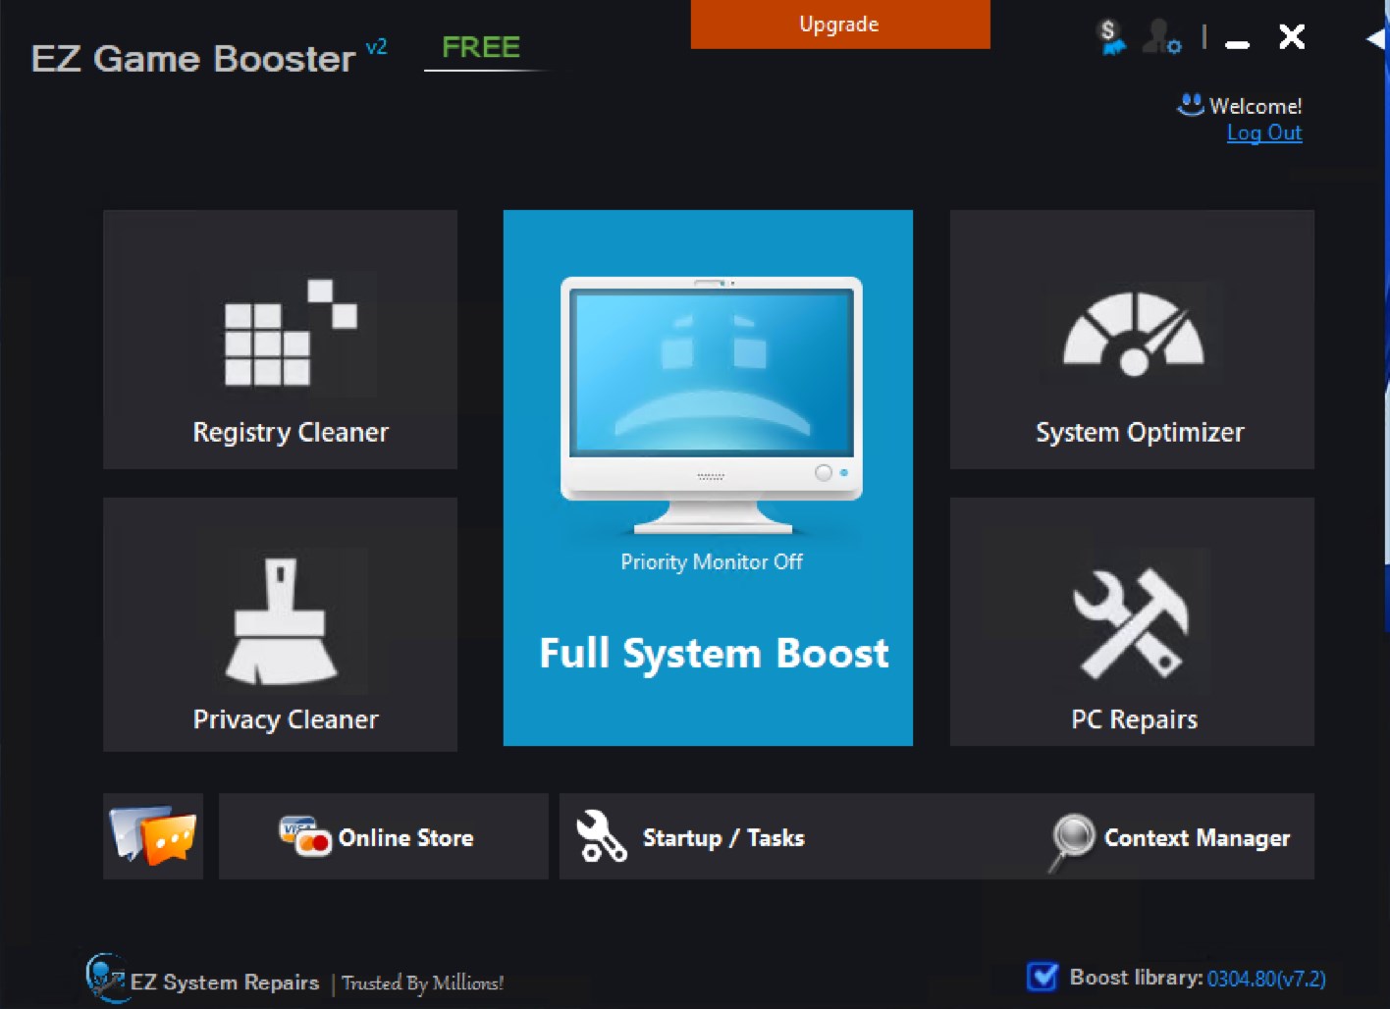
Task: Toggle the Boost library checkbox
Action: pos(1042,977)
